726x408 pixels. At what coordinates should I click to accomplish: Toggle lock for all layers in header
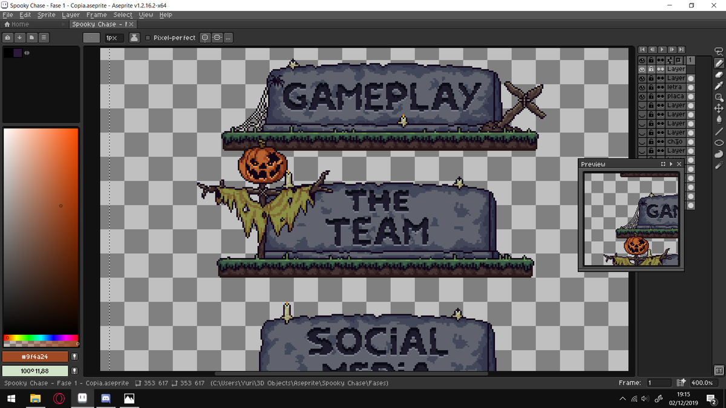click(652, 60)
